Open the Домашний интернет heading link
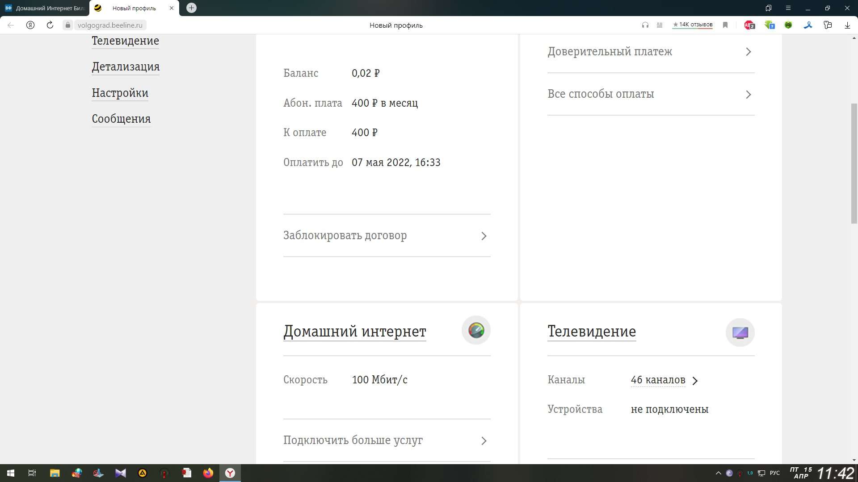858x482 pixels. tap(354, 331)
